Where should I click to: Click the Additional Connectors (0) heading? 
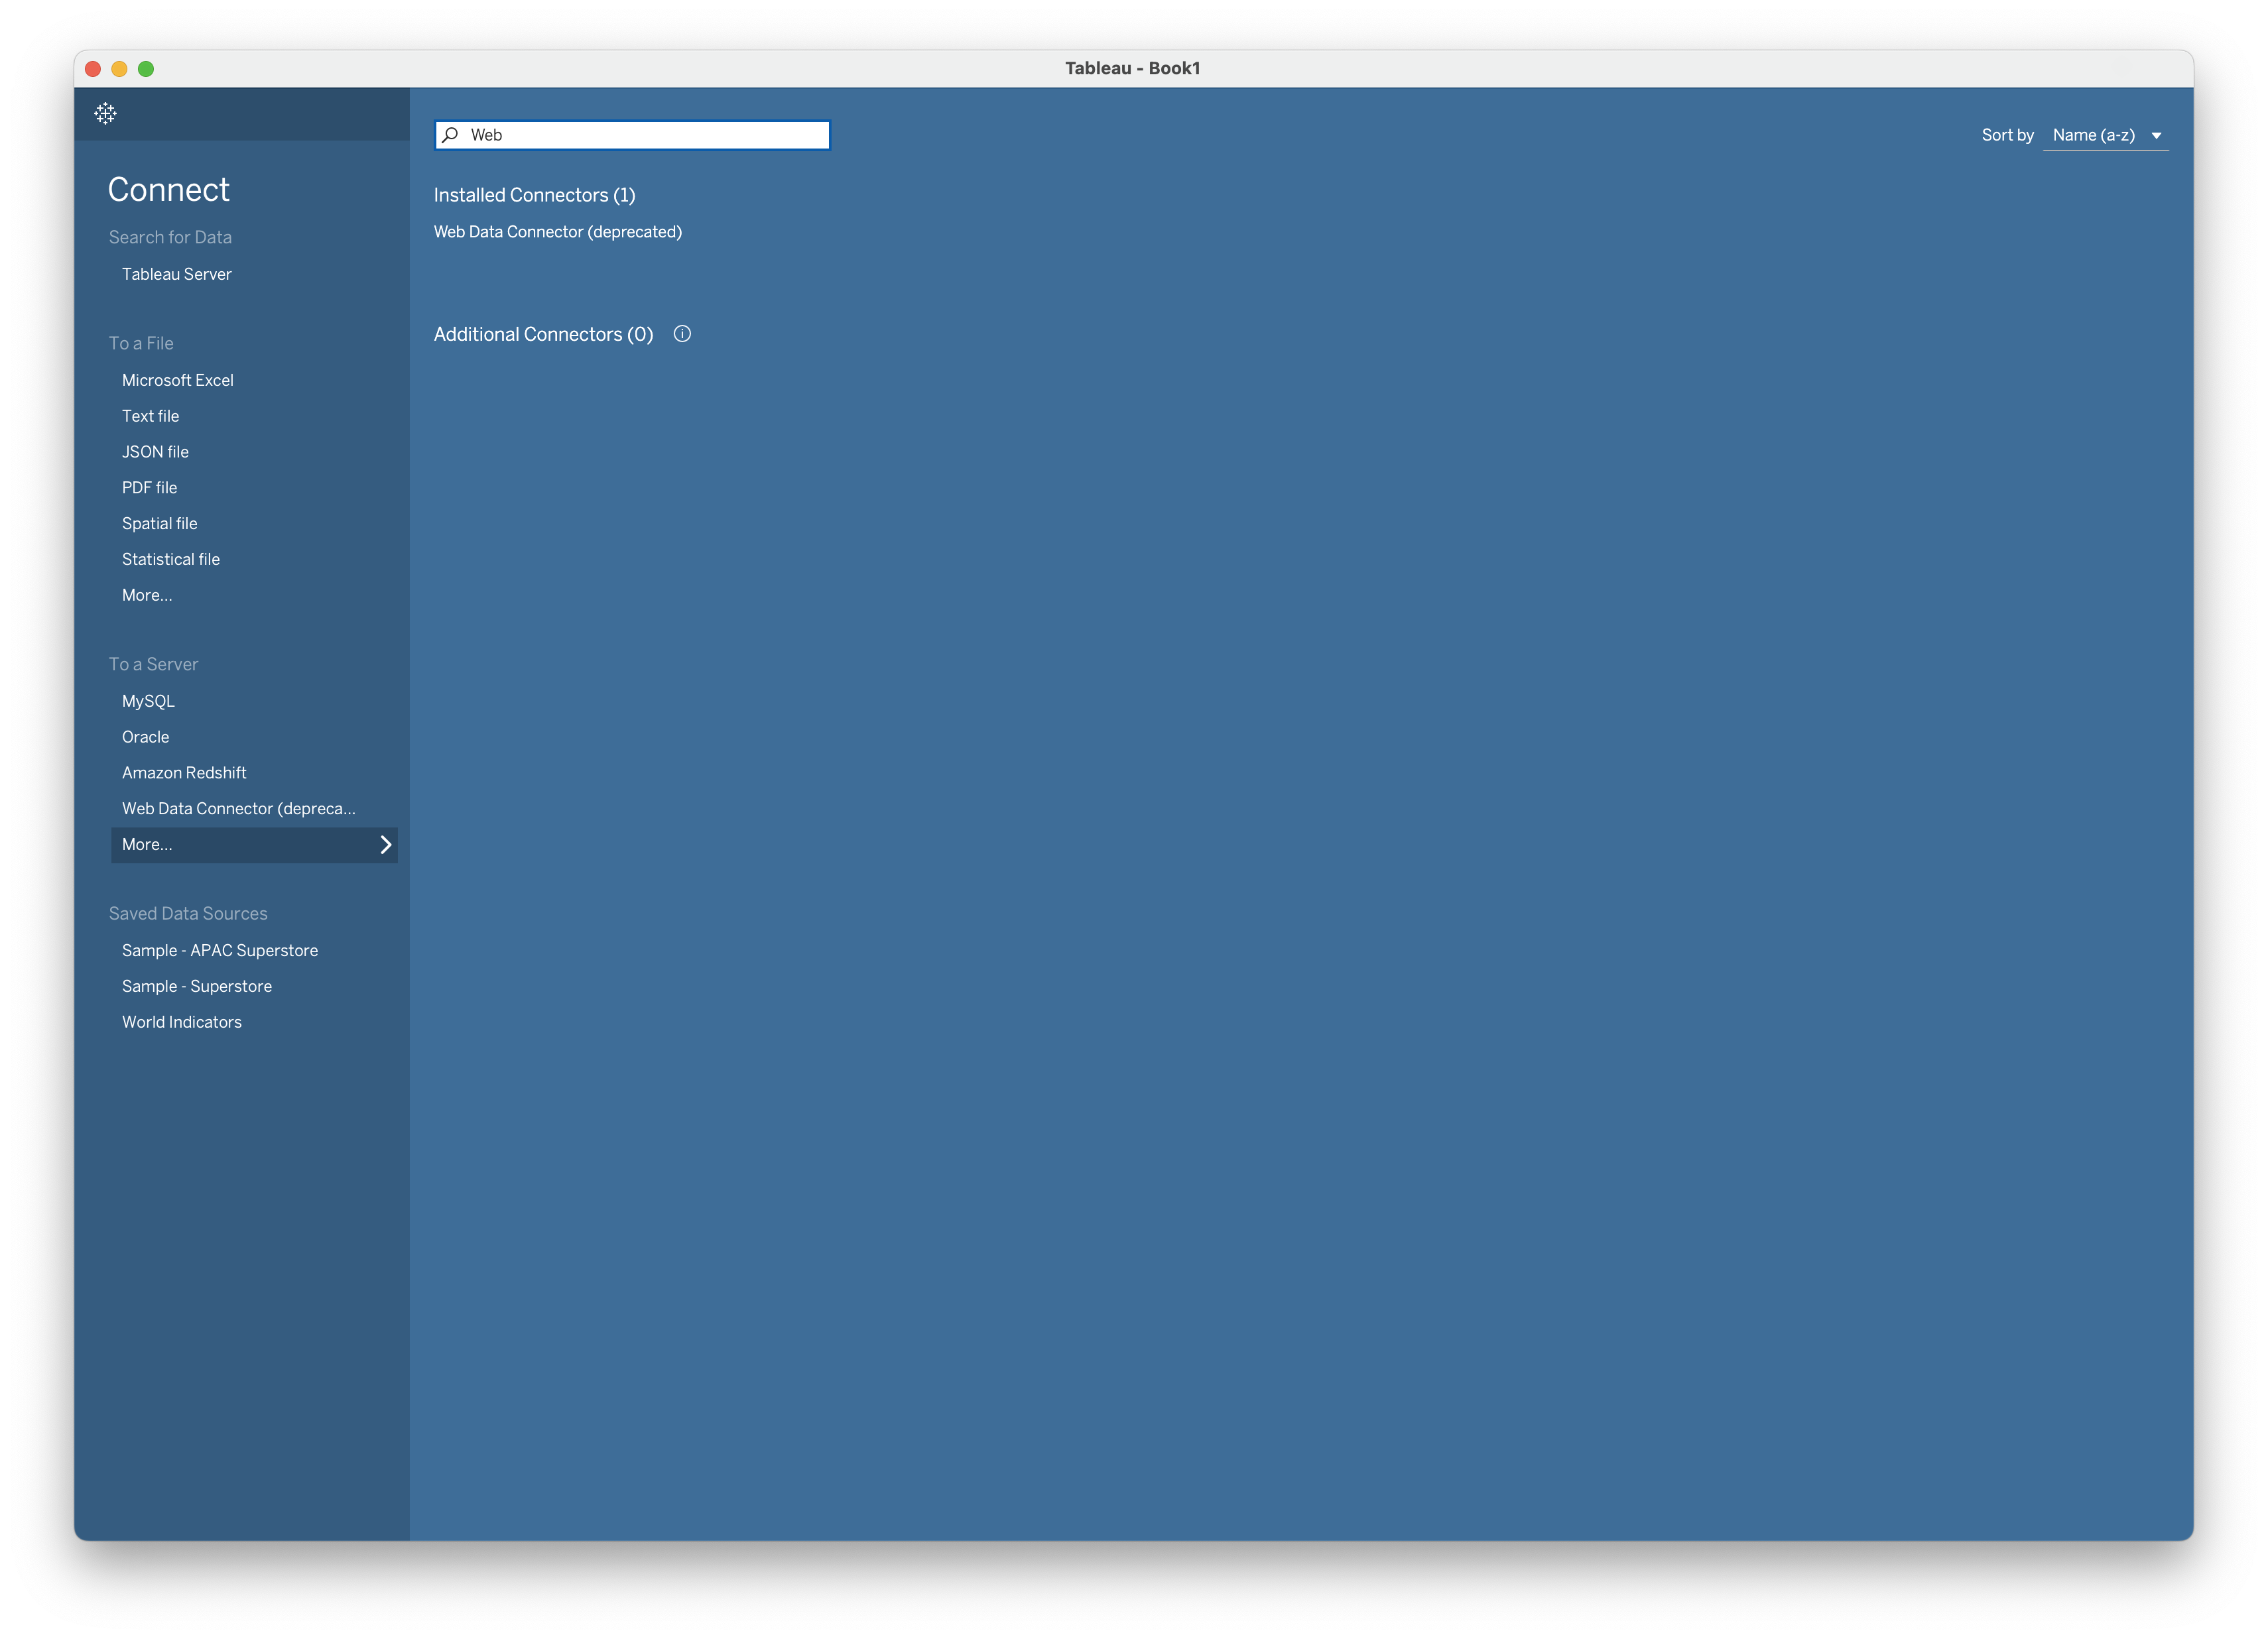[x=543, y=334]
